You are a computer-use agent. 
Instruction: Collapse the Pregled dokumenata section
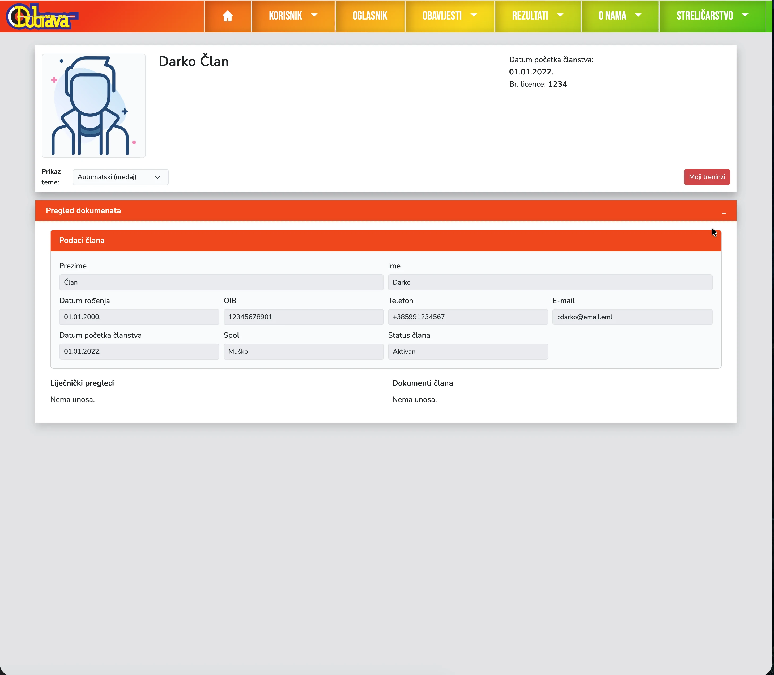click(723, 212)
